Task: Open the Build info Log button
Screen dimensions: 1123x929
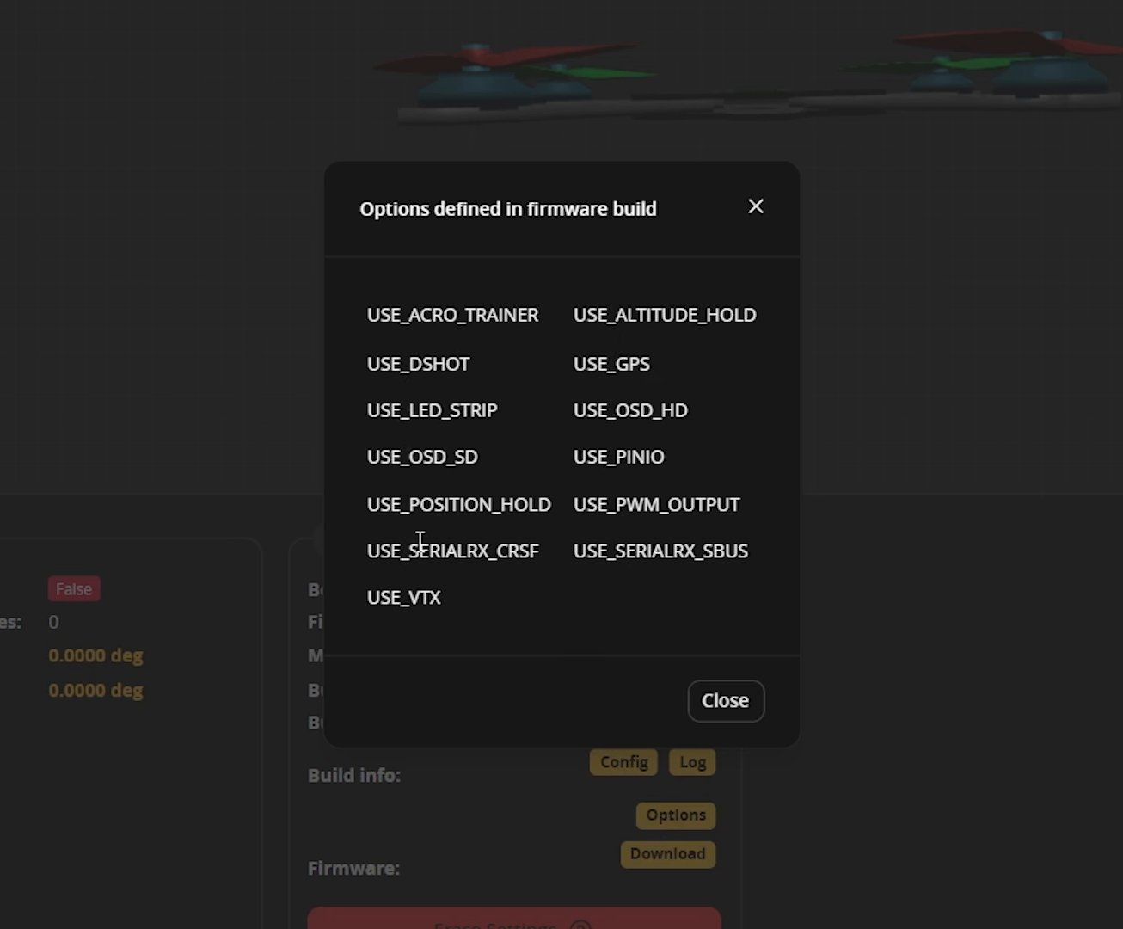Action: point(692,762)
